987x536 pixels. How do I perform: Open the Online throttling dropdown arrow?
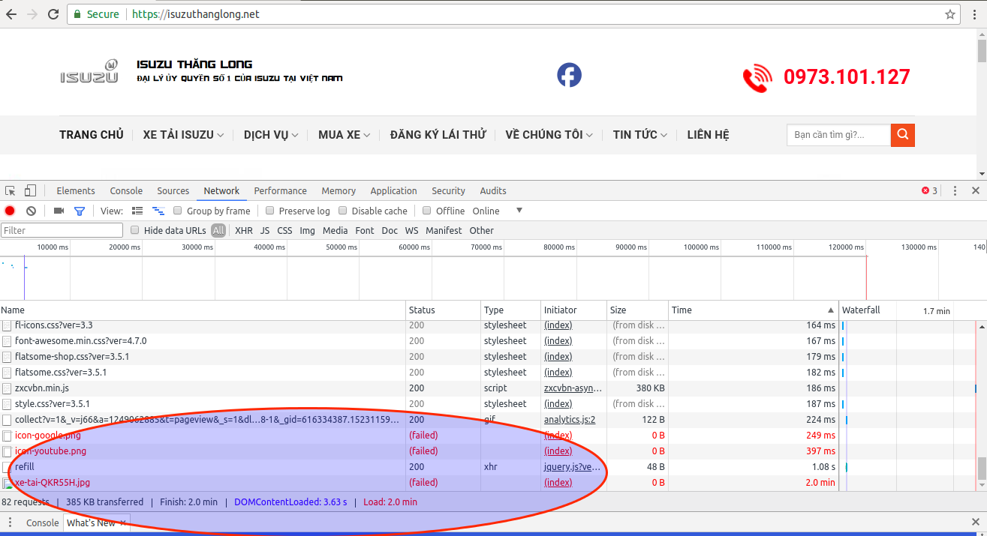(519, 211)
